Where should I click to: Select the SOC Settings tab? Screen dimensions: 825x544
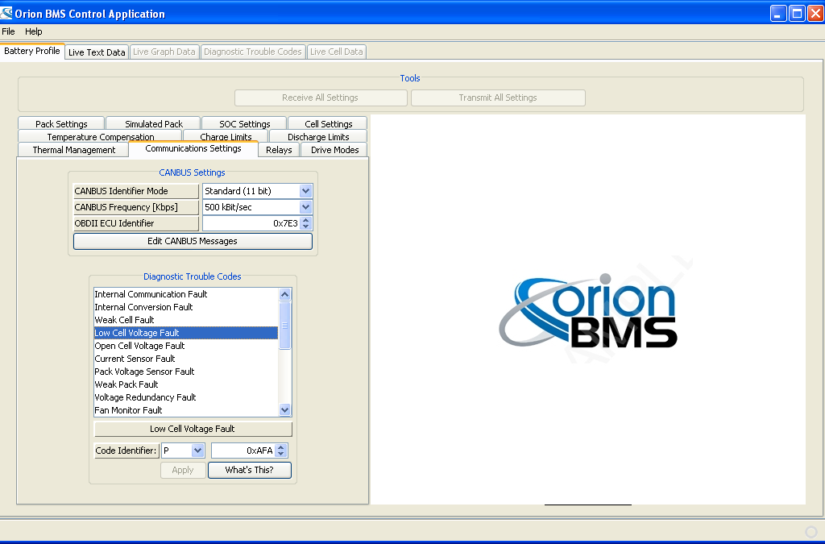coord(245,123)
